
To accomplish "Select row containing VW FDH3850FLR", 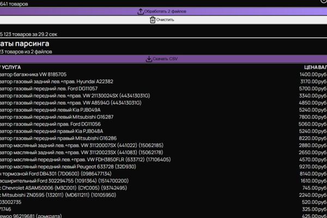I will pos(163,160).
